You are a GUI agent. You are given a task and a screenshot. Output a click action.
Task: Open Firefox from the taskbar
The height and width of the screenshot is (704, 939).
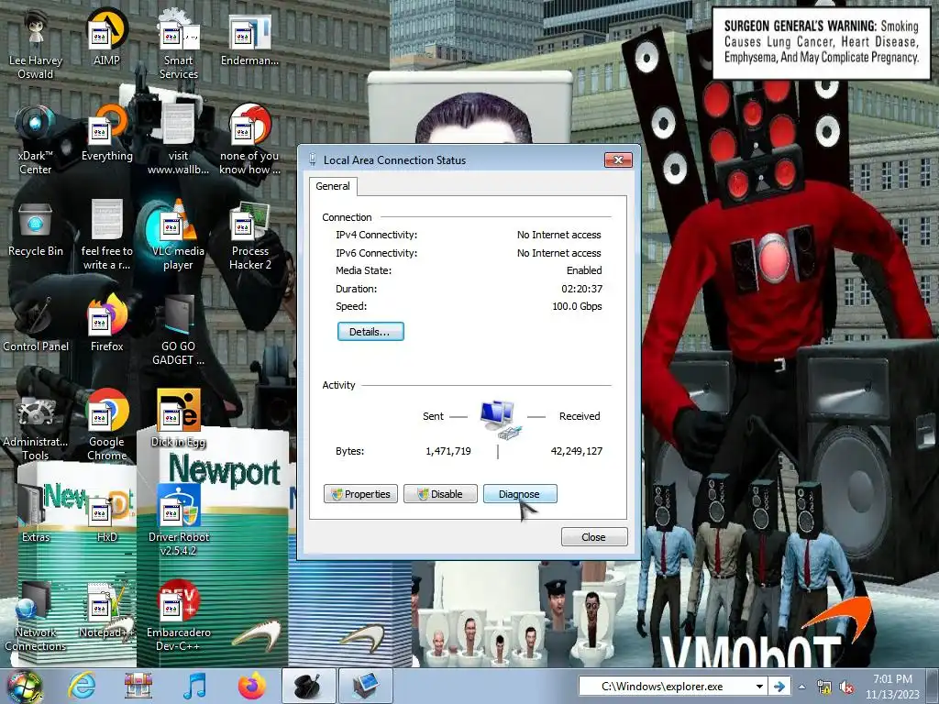[251, 687]
